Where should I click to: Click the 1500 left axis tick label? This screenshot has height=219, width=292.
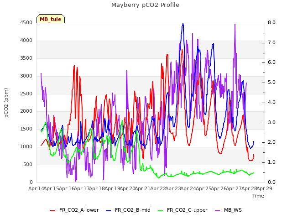[26, 129]
